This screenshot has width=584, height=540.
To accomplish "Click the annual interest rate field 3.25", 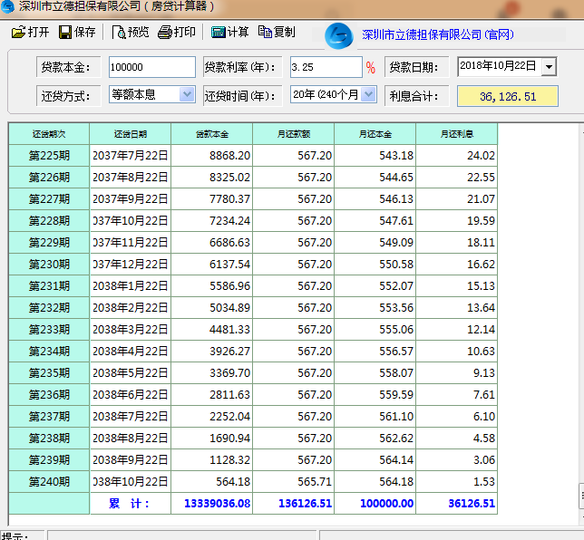I will tap(326, 67).
